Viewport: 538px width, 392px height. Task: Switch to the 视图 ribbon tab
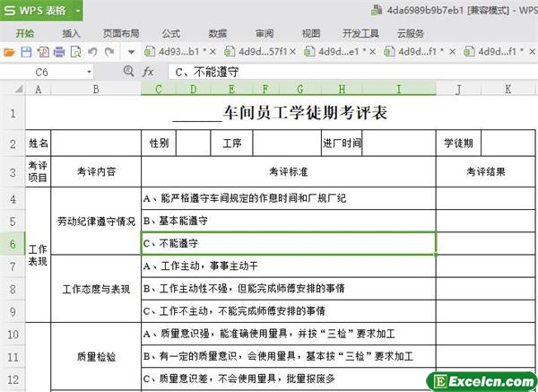[x=311, y=33]
